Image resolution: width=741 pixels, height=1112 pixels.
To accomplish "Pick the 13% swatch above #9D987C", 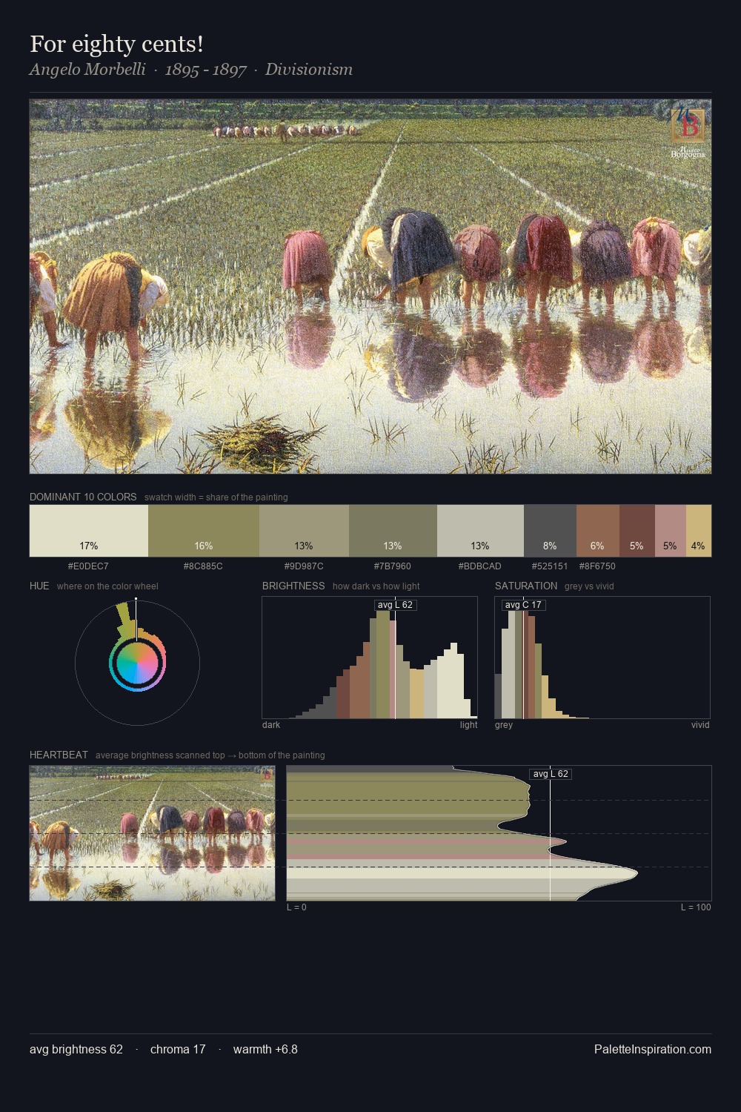I will (304, 531).
